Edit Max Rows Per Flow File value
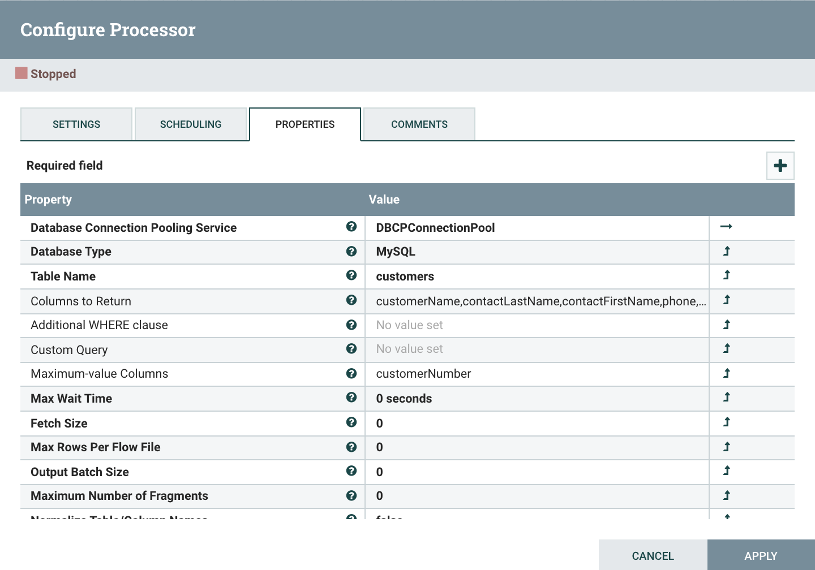The height and width of the screenshot is (570, 815). (x=537, y=447)
